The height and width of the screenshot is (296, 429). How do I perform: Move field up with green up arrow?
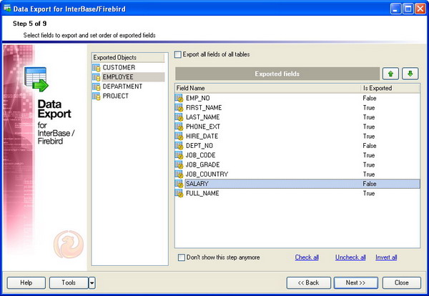(x=390, y=74)
